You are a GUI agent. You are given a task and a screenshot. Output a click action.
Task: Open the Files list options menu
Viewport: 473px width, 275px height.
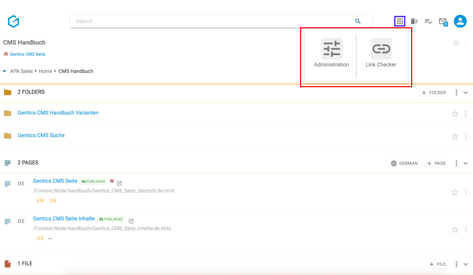point(456,264)
